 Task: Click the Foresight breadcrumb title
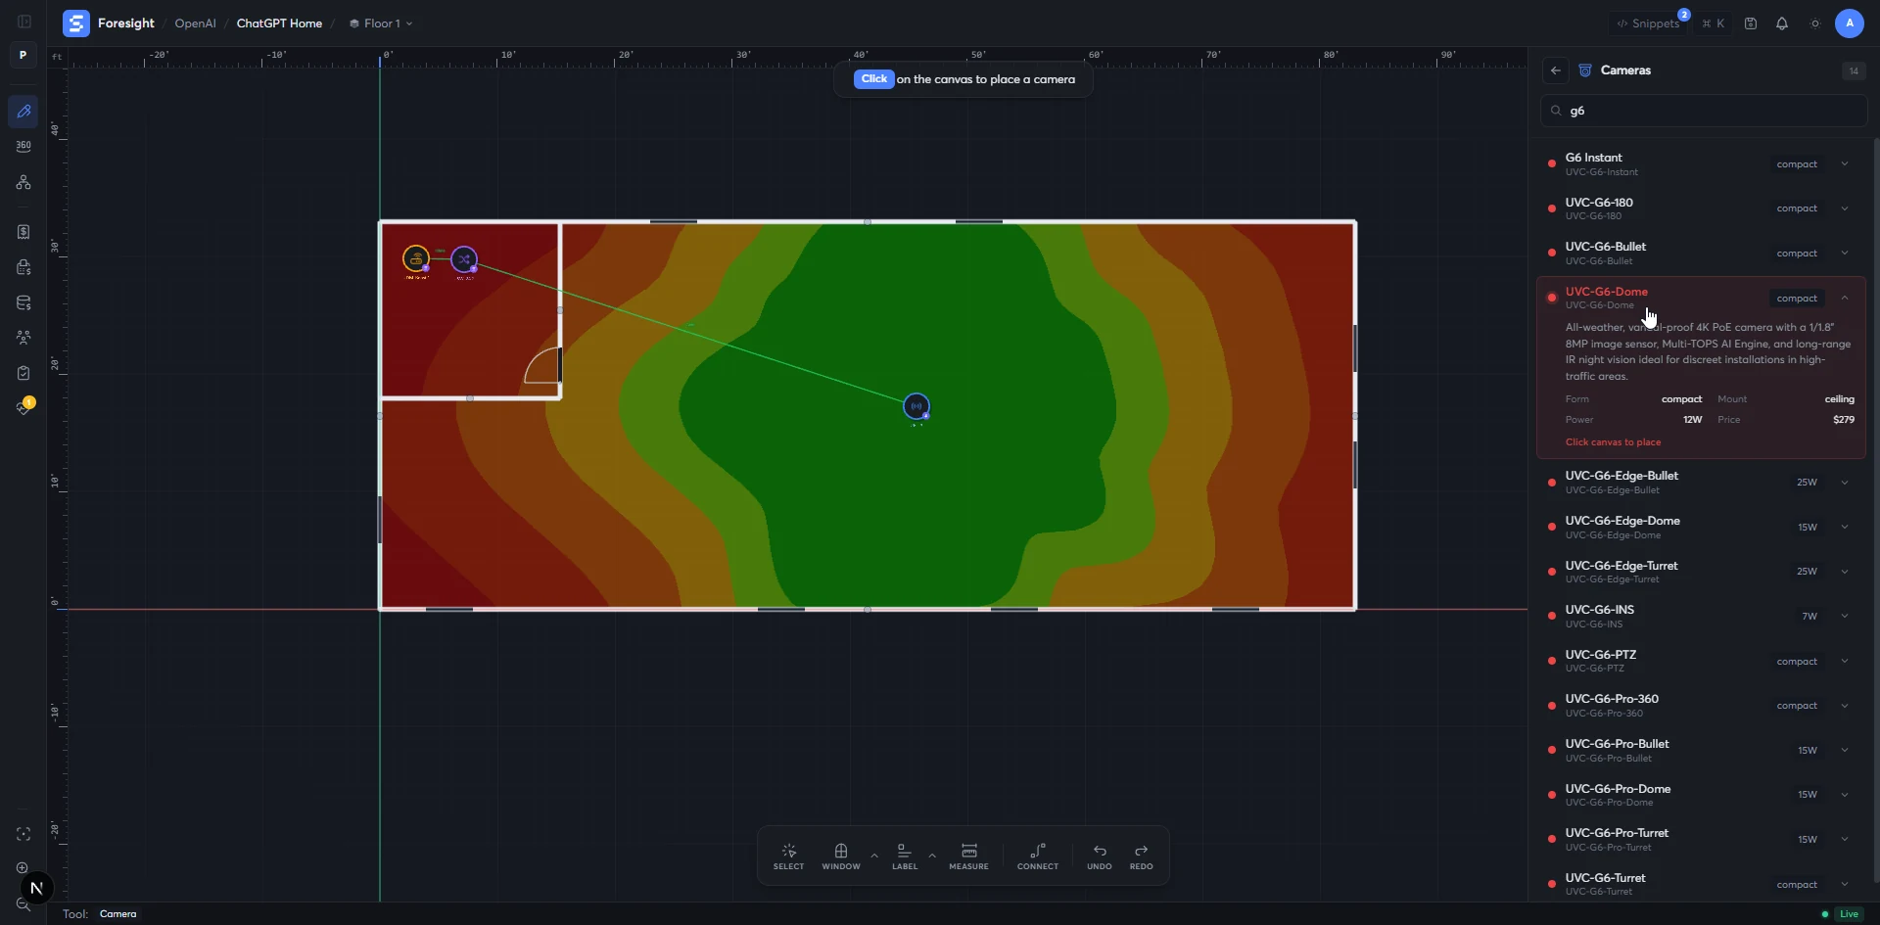pyautogui.click(x=126, y=23)
